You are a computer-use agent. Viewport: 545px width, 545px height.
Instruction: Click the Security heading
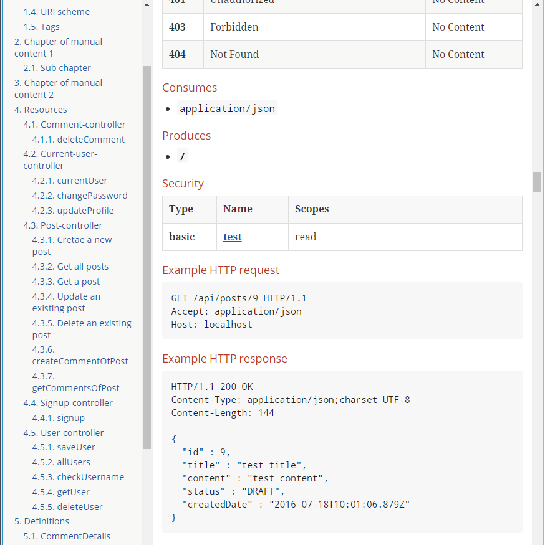click(183, 184)
